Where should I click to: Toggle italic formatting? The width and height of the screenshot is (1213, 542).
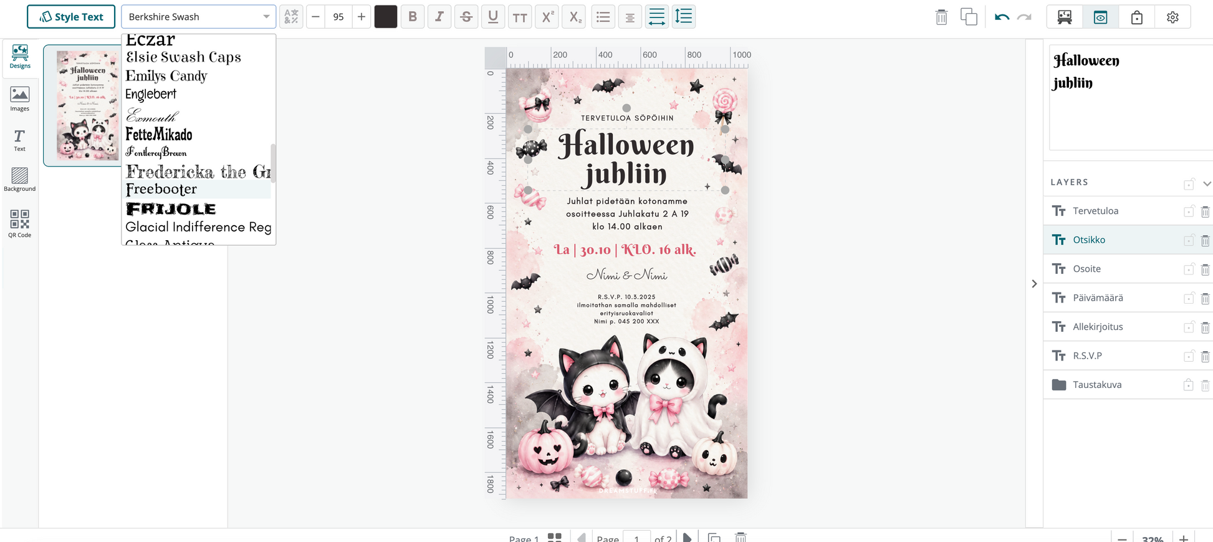click(x=439, y=17)
